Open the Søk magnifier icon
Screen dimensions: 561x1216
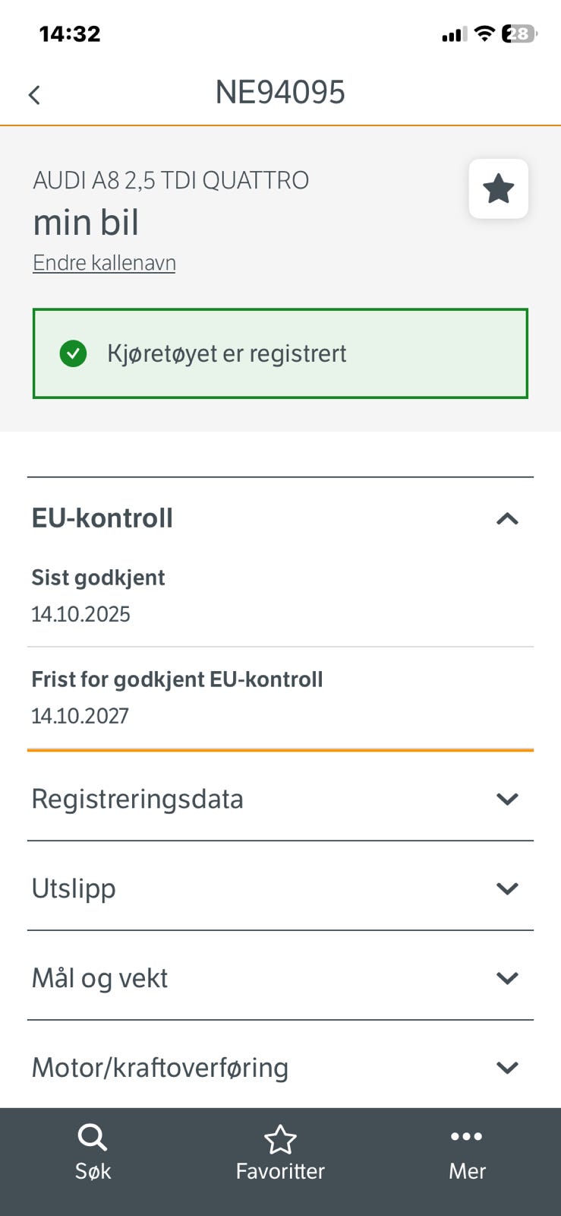point(93,1138)
